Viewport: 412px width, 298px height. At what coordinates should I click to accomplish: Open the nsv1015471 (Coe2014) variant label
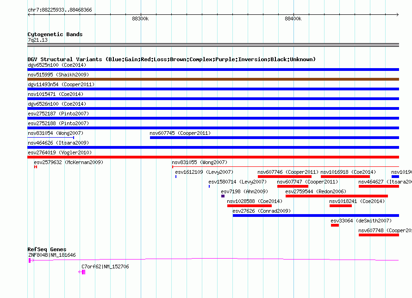click(56, 94)
